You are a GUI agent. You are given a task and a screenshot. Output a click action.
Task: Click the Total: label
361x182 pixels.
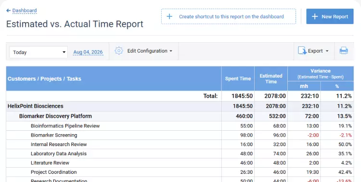click(x=210, y=96)
